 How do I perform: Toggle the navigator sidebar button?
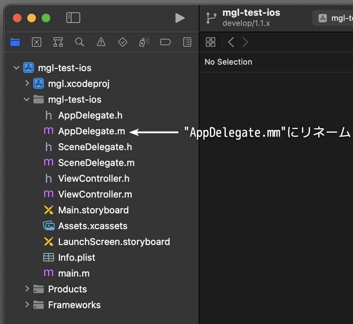[73, 18]
